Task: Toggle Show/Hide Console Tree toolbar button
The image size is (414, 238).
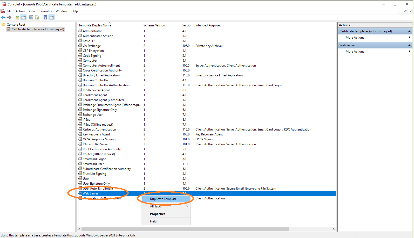Action: click(24, 17)
